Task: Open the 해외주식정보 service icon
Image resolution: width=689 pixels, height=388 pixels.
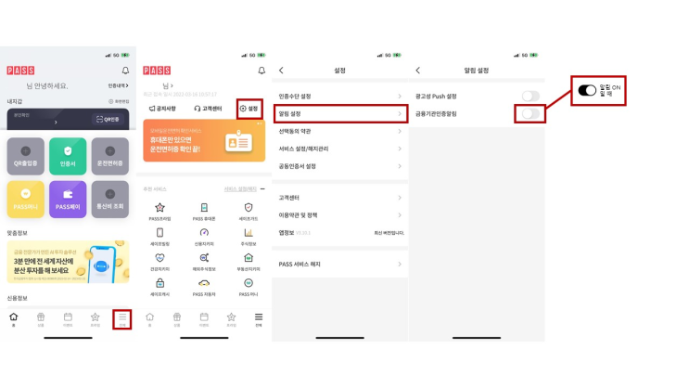Action: (x=204, y=262)
